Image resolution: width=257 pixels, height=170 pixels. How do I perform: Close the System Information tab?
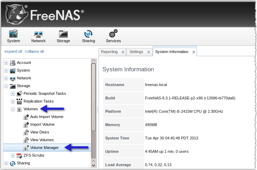(193, 52)
